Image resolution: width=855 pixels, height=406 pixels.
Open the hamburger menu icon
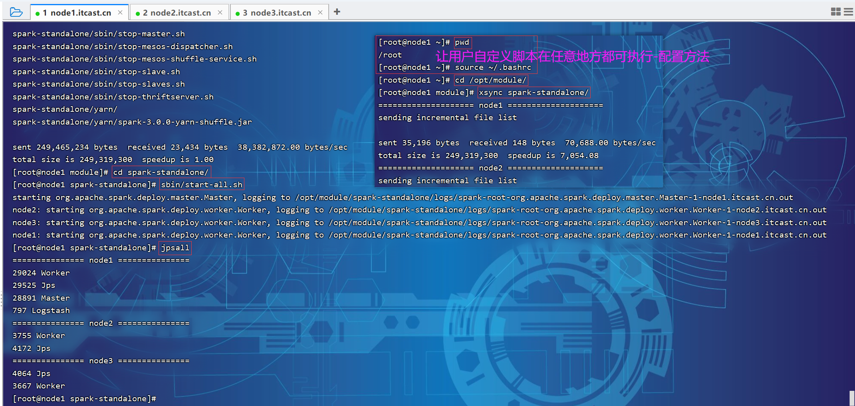[x=849, y=12]
